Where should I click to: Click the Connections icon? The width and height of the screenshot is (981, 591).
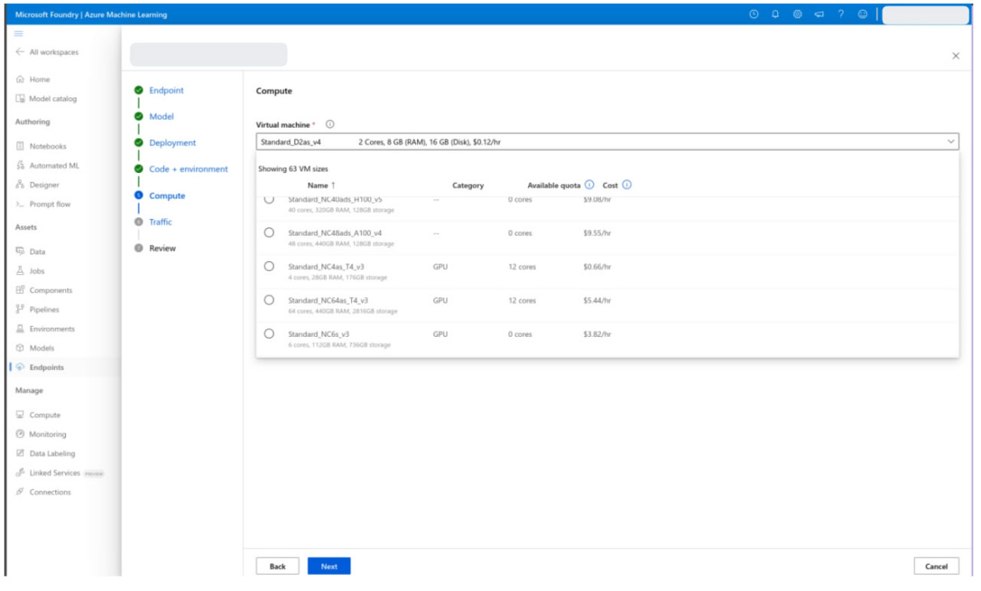20,492
